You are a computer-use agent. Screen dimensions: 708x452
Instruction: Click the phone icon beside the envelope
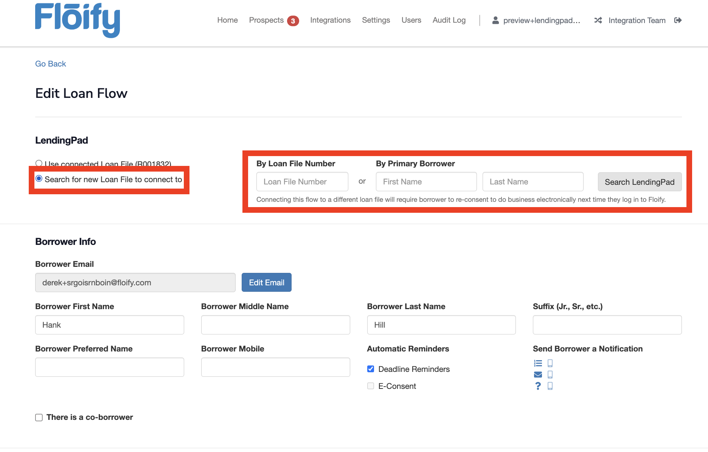coord(550,375)
